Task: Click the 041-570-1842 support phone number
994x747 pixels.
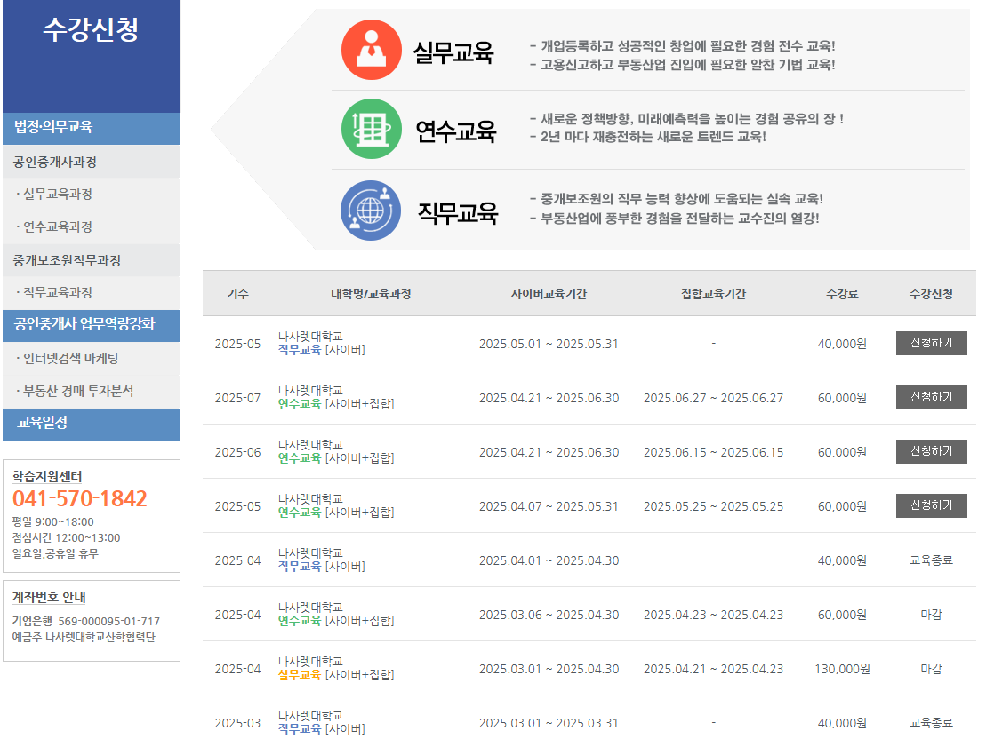Action: pyautogui.click(x=80, y=498)
